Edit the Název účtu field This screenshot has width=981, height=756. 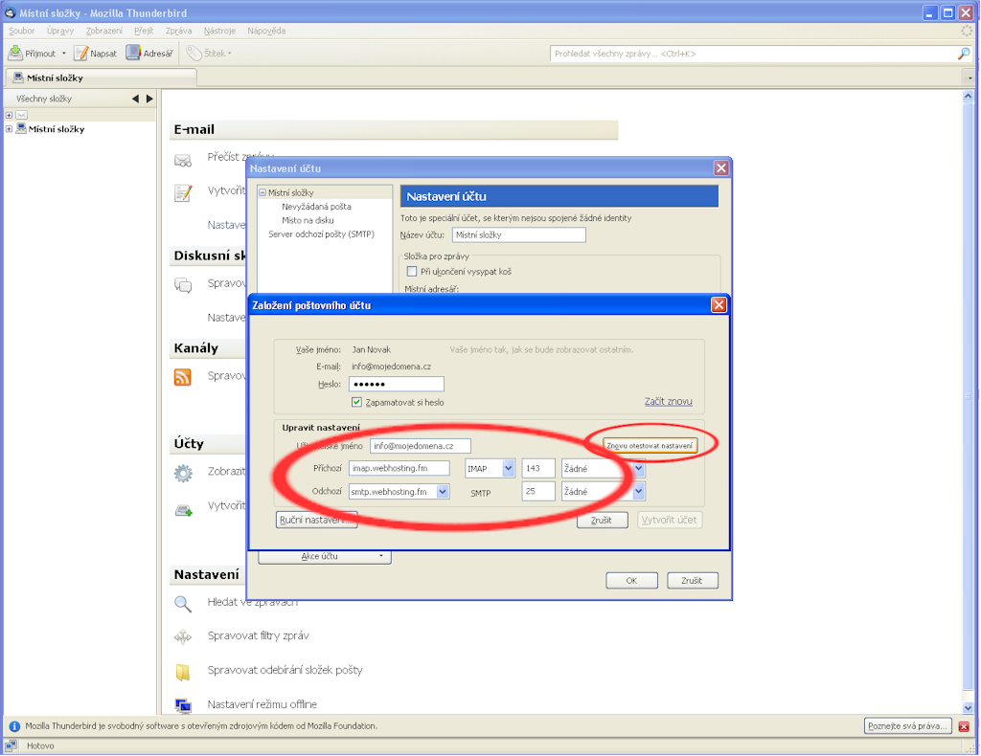coord(518,234)
